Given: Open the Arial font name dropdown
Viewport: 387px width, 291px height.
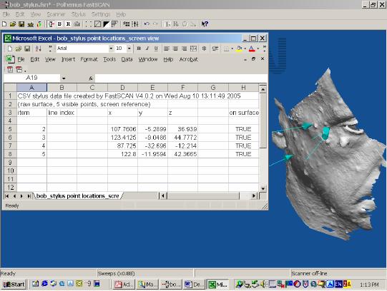Looking at the screenshot, I should 111,48.
